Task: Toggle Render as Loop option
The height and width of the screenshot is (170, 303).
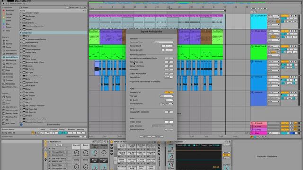Action: coord(169,62)
